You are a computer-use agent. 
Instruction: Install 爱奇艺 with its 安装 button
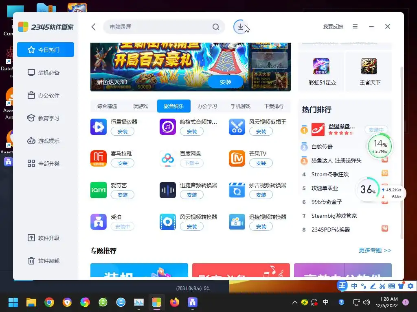(x=123, y=195)
